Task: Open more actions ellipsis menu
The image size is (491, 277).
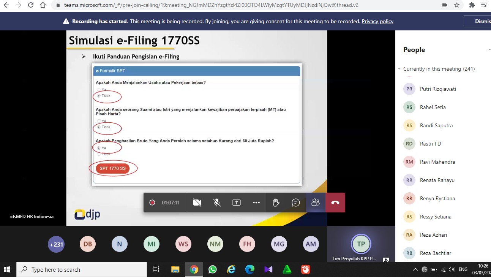Action: 256,203
